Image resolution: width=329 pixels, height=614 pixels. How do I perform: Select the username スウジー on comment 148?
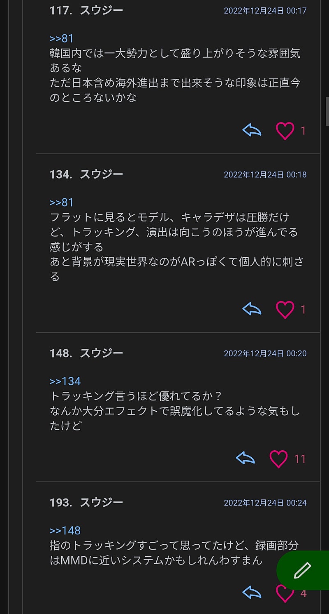pyautogui.click(x=102, y=353)
